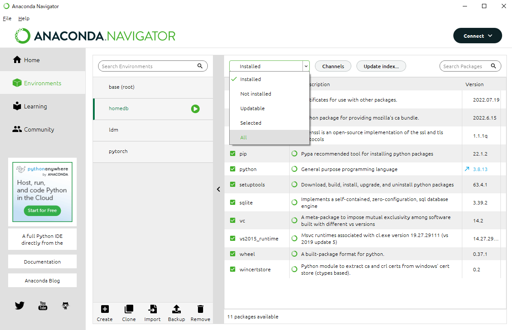512x330 pixels.
Task: Click the Remove trash icon
Action: pos(201,309)
